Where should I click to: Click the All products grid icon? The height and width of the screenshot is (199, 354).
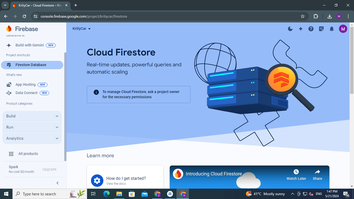(x=11, y=154)
